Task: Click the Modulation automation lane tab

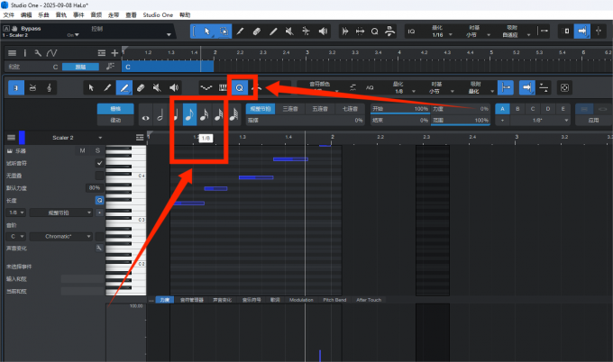Action: tap(300, 299)
